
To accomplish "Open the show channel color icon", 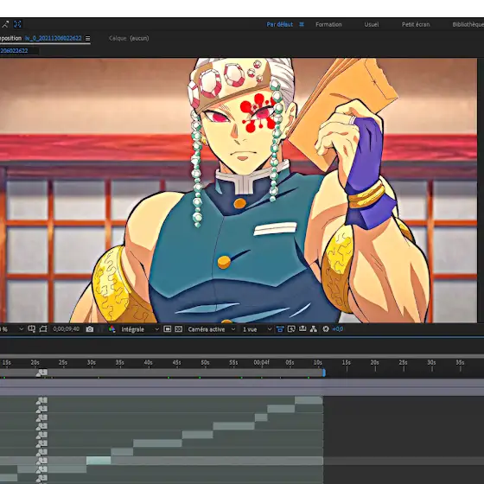I will [x=111, y=329].
